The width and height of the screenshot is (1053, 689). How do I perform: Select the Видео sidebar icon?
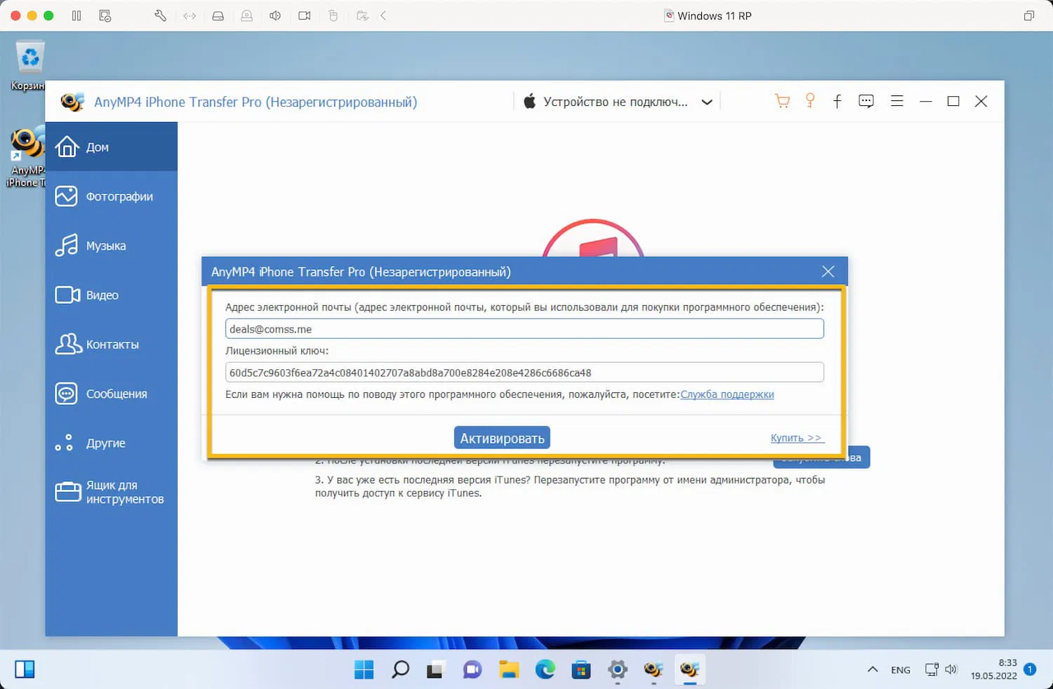(x=66, y=295)
